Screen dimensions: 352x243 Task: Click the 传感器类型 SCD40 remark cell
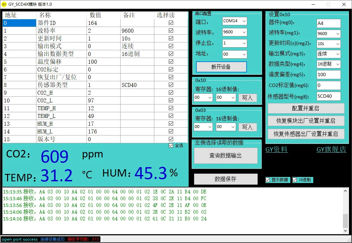(x=137, y=85)
